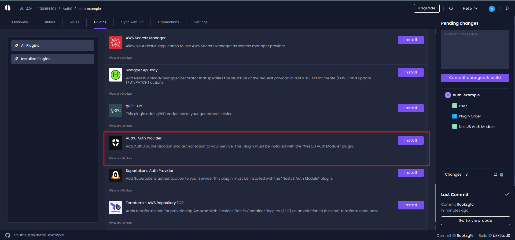Click the gRPC API plugin icon

click(116, 110)
